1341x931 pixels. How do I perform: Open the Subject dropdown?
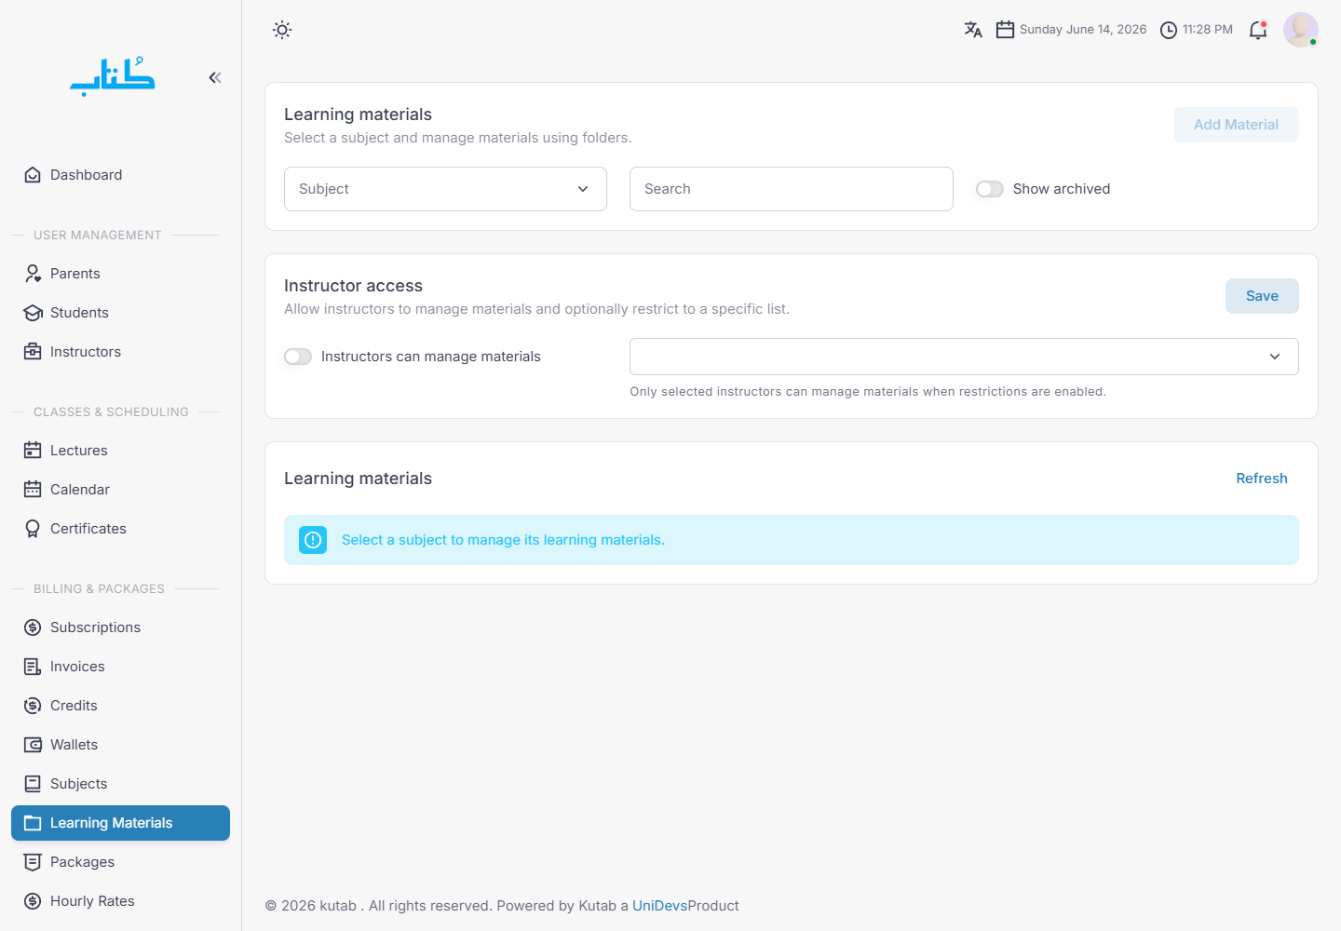(445, 189)
